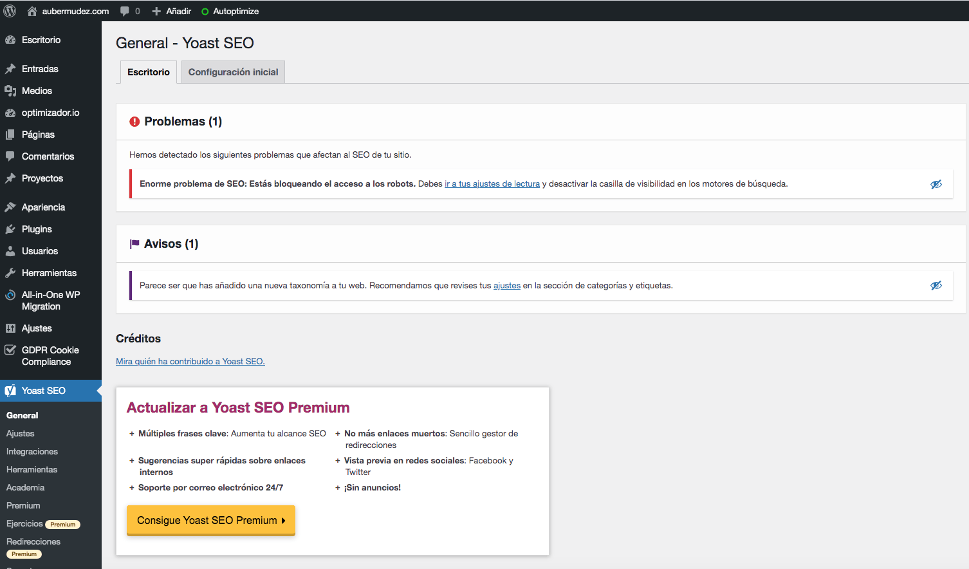Click the 'Créditos' heading
The width and height of the screenshot is (969, 569).
138,339
